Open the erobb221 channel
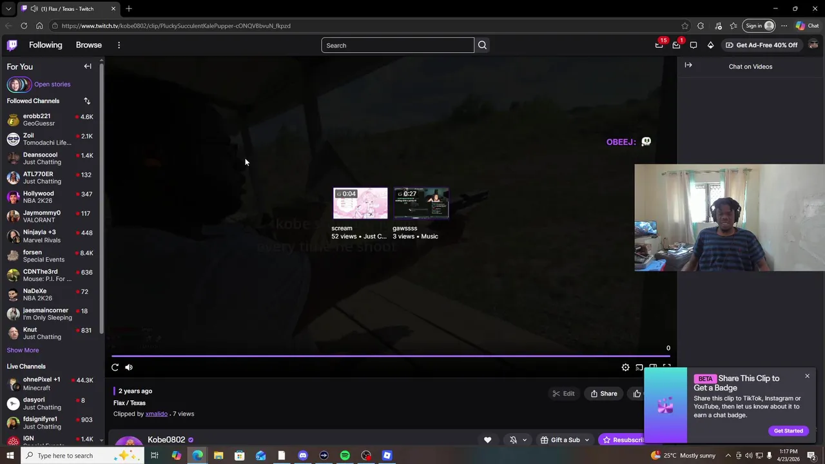 tap(50, 120)
